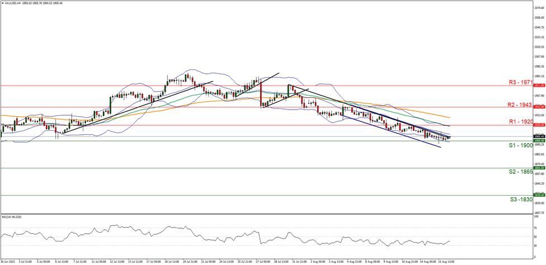This screenshot has width=546, height=265.
Task: Click the current price 1905.45 axis tag
Action: 538,136
